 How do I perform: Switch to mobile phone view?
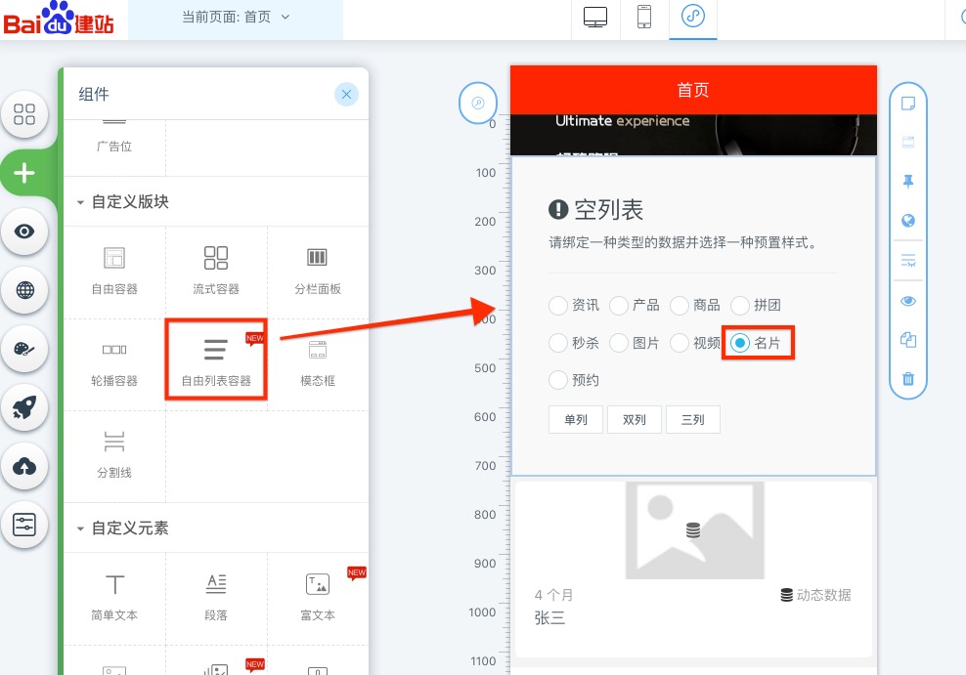click(x=643, y=18)
